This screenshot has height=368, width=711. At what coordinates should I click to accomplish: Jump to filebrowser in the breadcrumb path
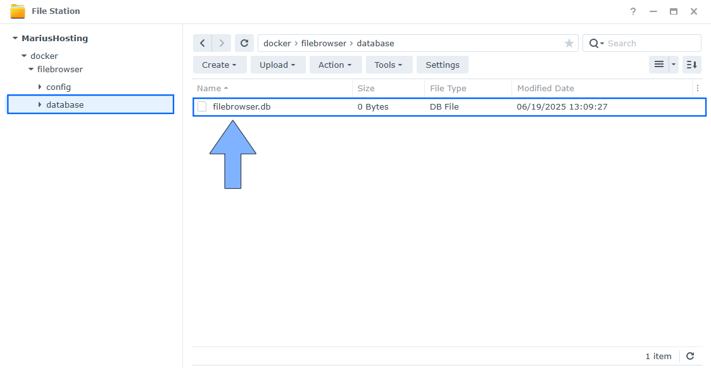[x=324, y=43]
